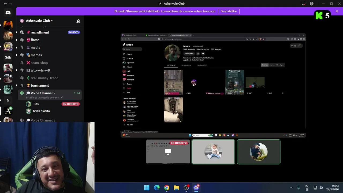343x193 pixels.
Task: Click 'Establece un estado de canal' link
Action: pyautogui.click(x=44, y=98)
